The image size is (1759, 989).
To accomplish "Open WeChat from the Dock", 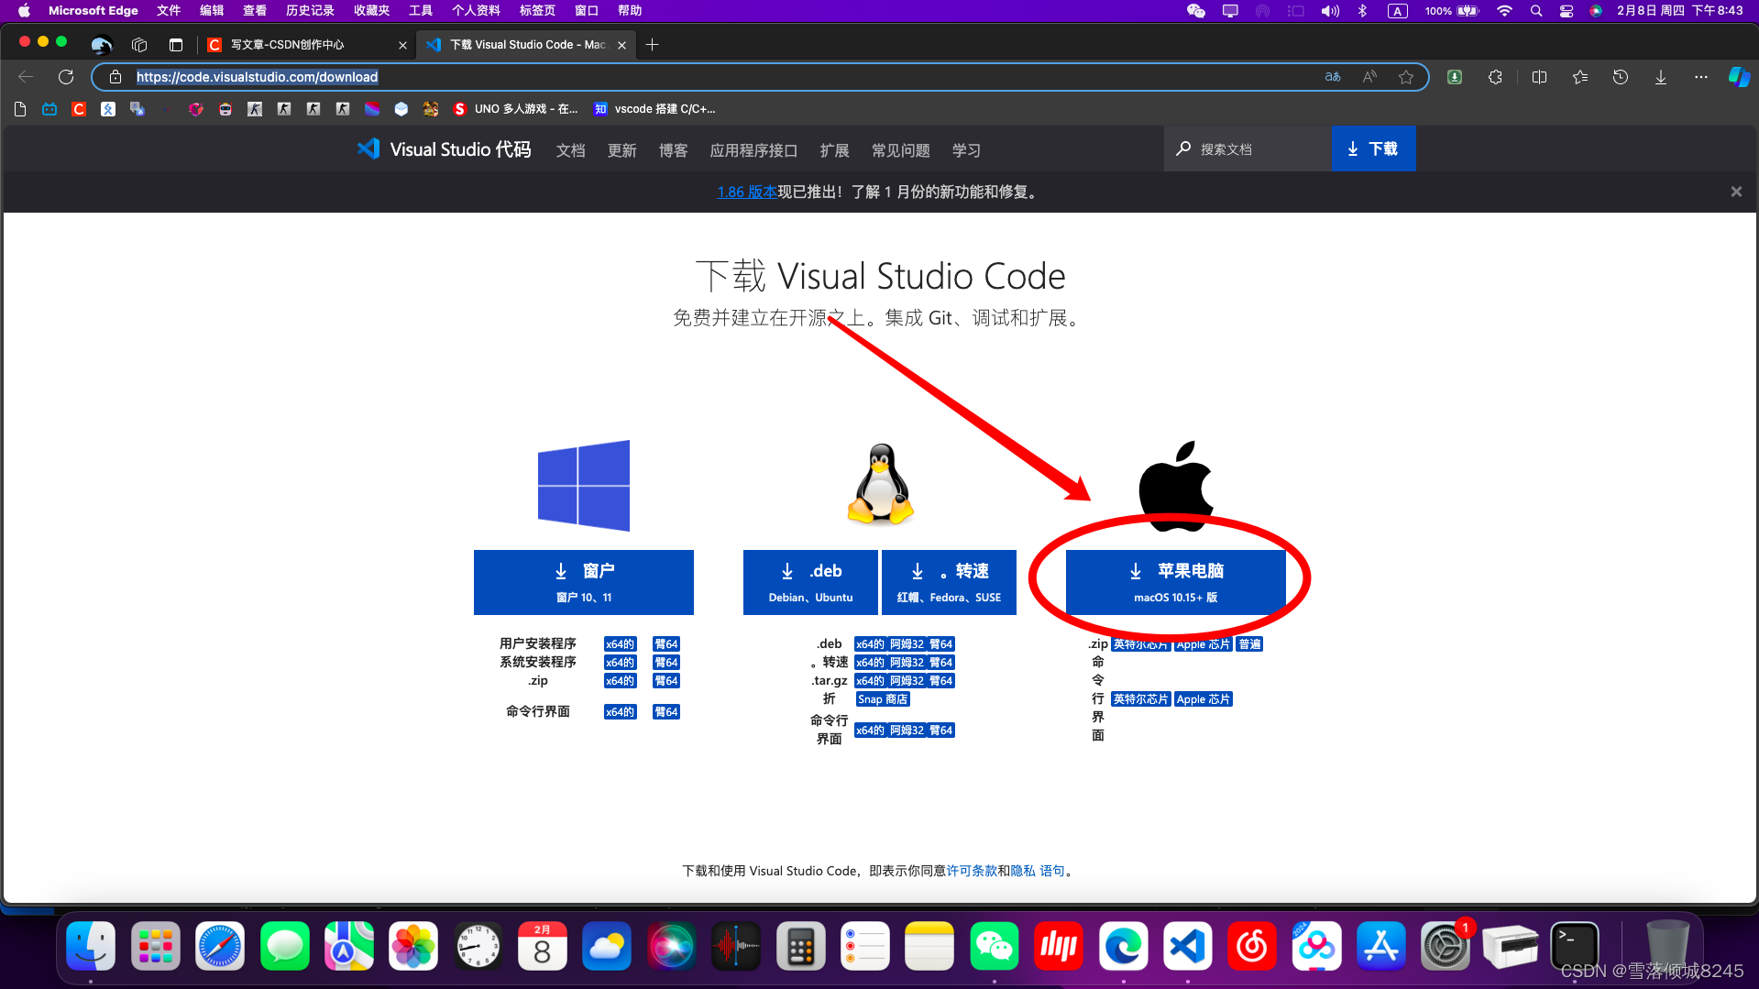I will [x=995, y=946].
